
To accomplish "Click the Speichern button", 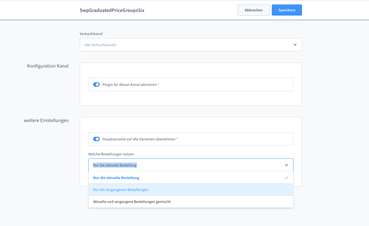I will [x=286, y=10].
